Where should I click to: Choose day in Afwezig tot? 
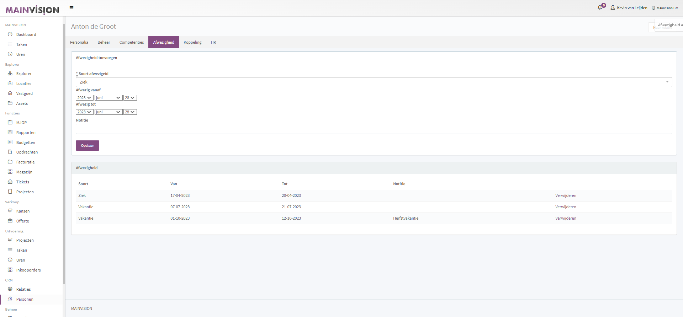click(130, 112)
